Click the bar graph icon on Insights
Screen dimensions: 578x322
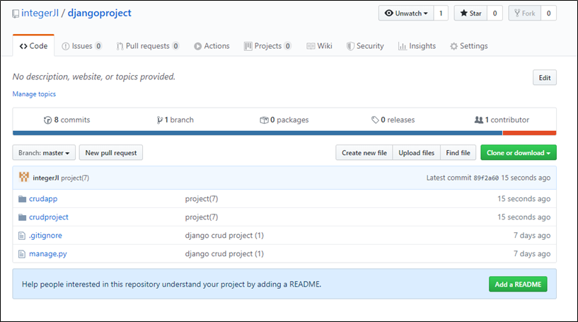[402, 46]
